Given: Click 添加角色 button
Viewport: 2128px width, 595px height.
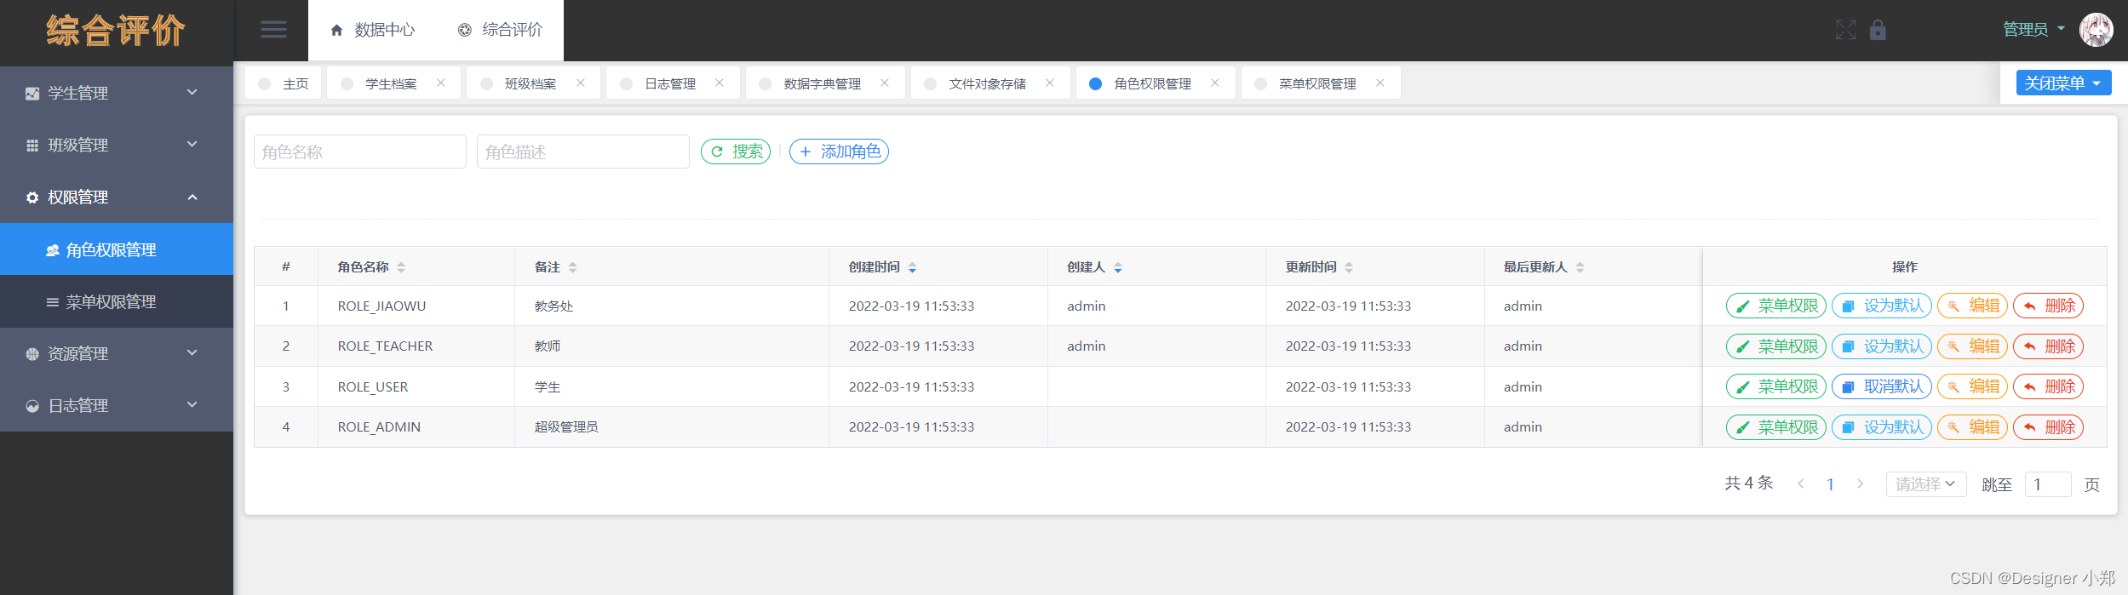Looking at the screenshot, I should [x=839, y=152].
